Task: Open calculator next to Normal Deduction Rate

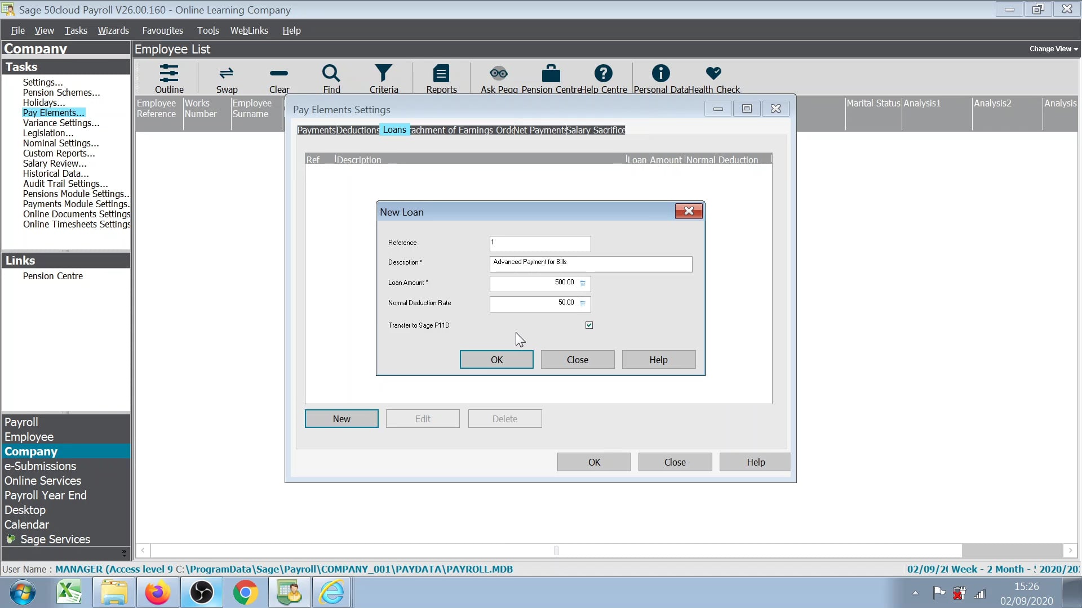Action: click(583, 303)
